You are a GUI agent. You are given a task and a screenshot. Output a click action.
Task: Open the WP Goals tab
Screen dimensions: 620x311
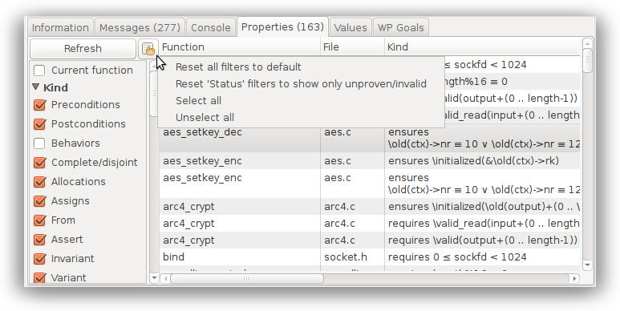[400, 28]
